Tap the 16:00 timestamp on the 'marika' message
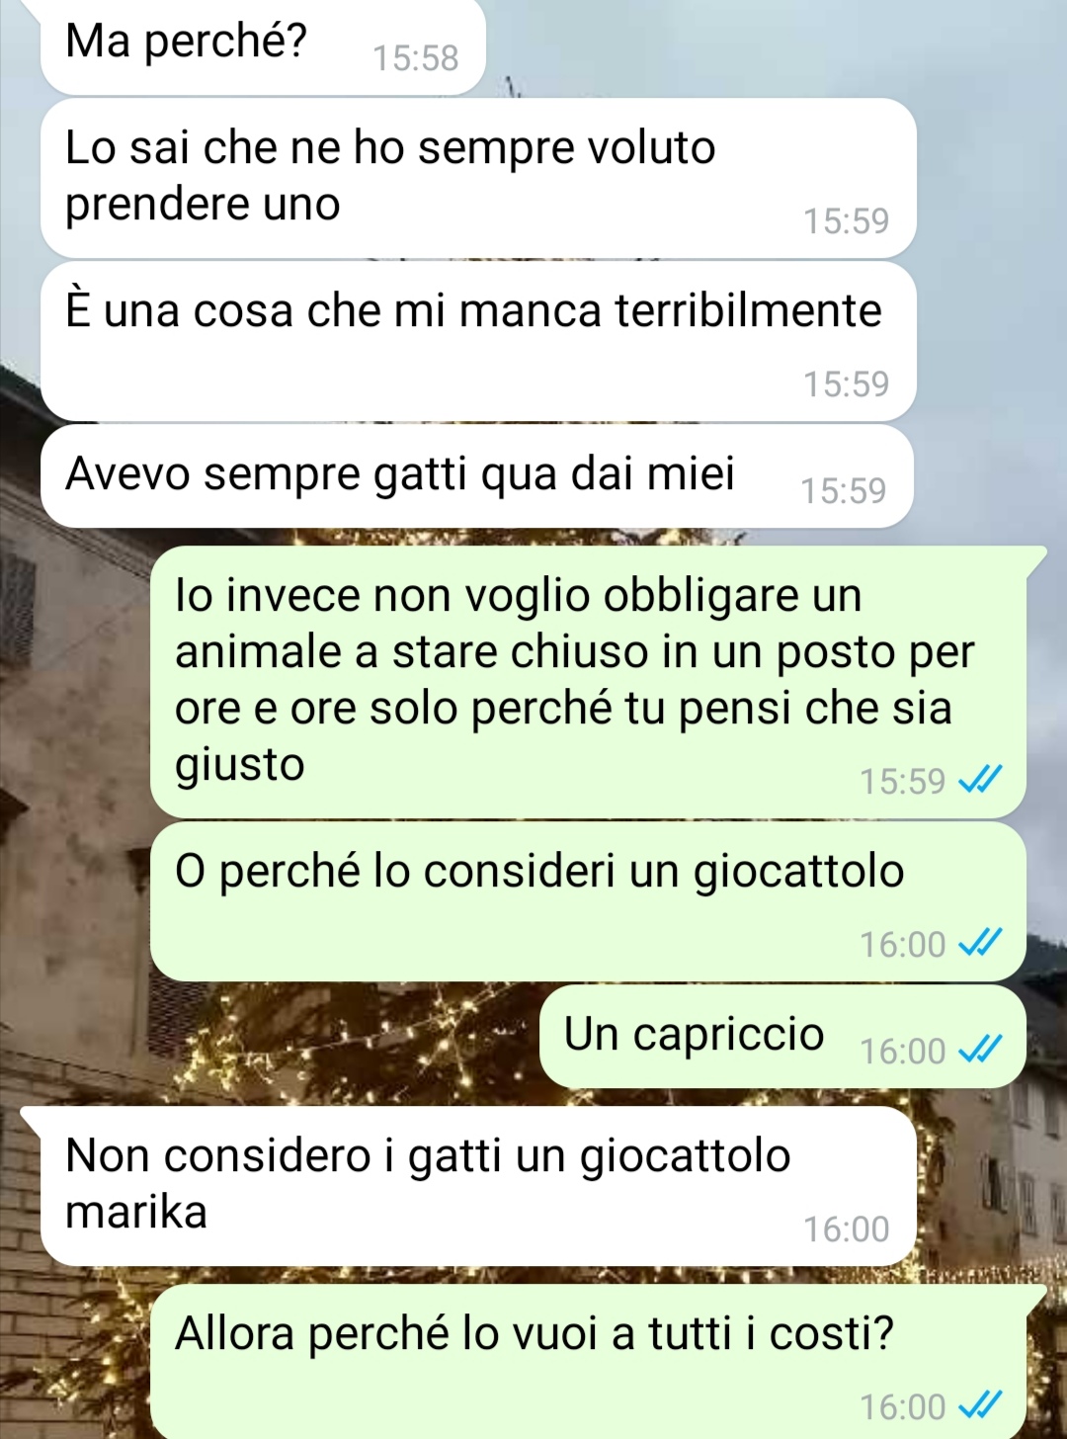 tap(846, 1228)
